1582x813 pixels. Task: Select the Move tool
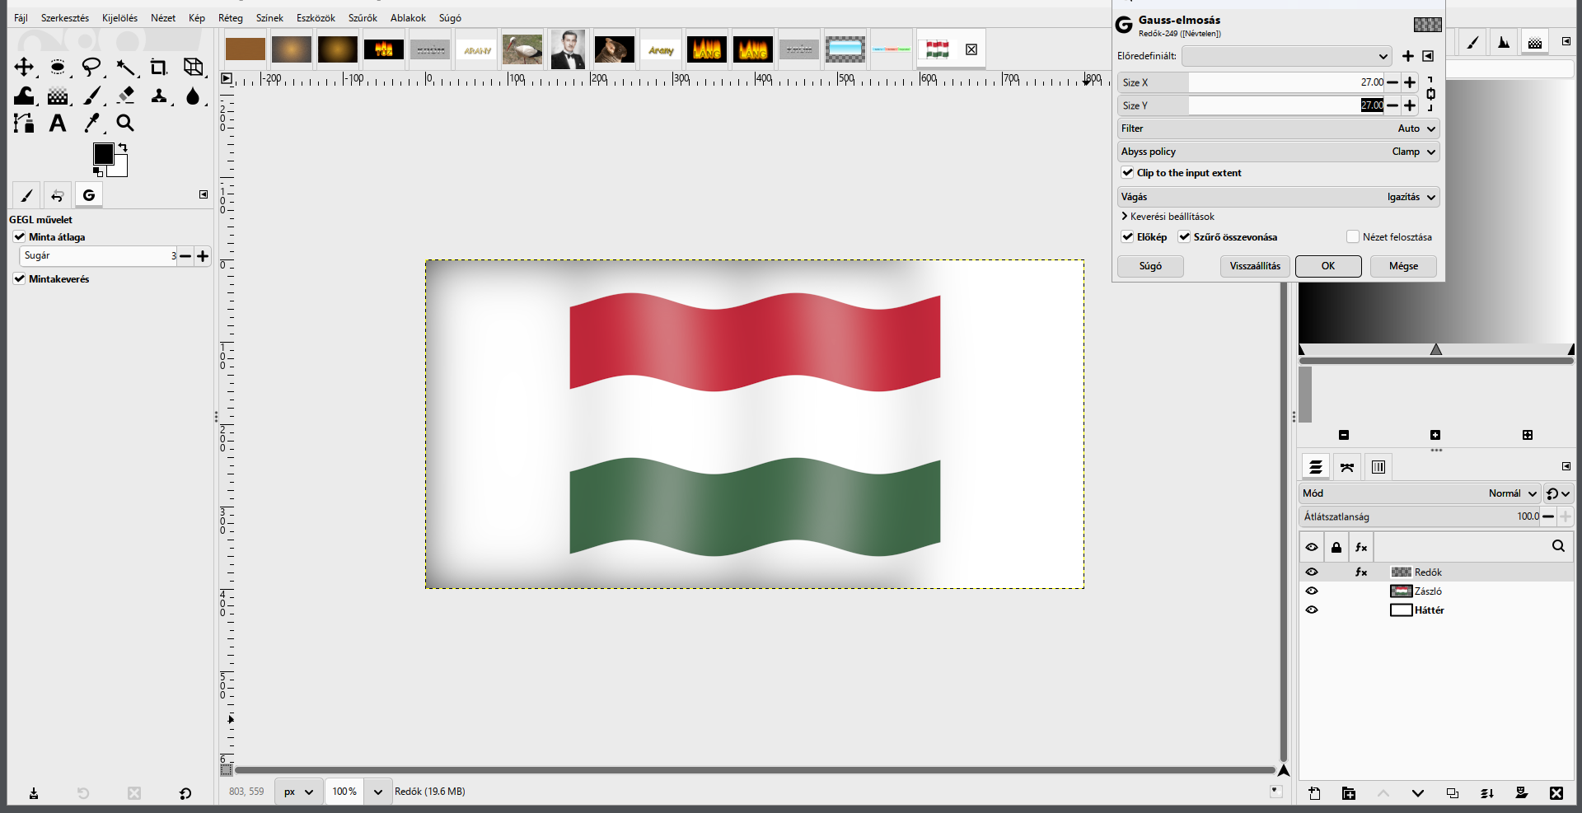click(x=24, y=67)
